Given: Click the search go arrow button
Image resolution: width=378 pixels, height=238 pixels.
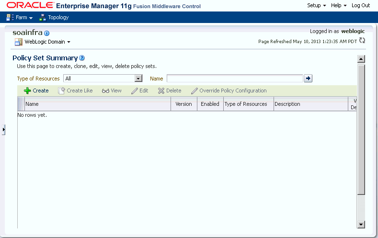Looking at the screenshot, I should pyautogui.click(x=308, y=78).
